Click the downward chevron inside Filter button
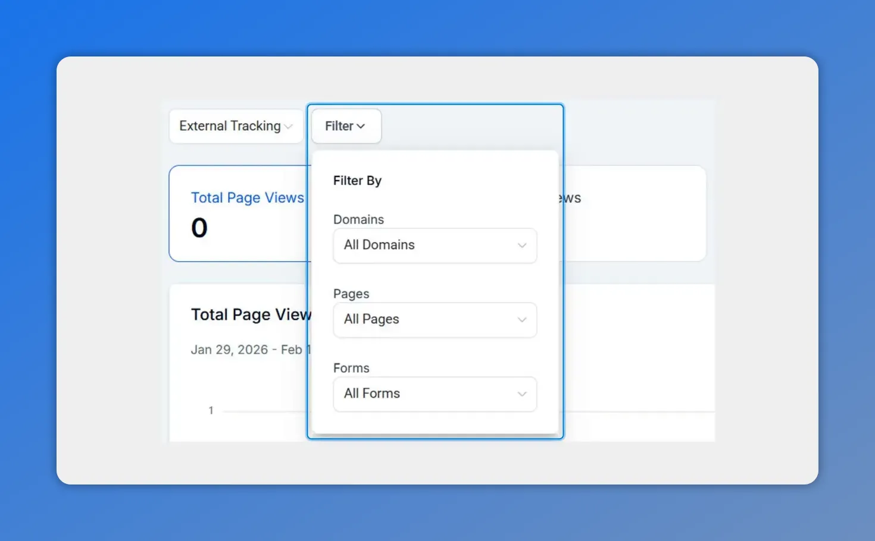The width and height of the screenshot is (875, 541). [x=361, y=126]
